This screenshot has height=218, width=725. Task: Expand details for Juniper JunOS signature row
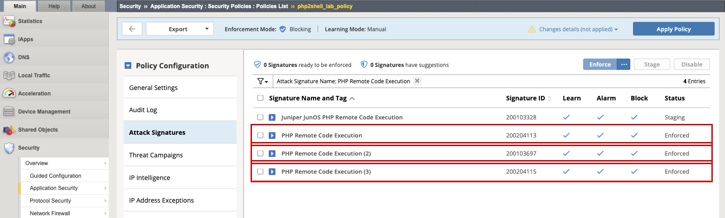[x=272, y=117]
